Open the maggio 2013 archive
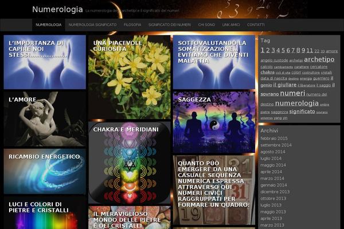The height and width of the screenshot is (229, 344). coord(273,212)
